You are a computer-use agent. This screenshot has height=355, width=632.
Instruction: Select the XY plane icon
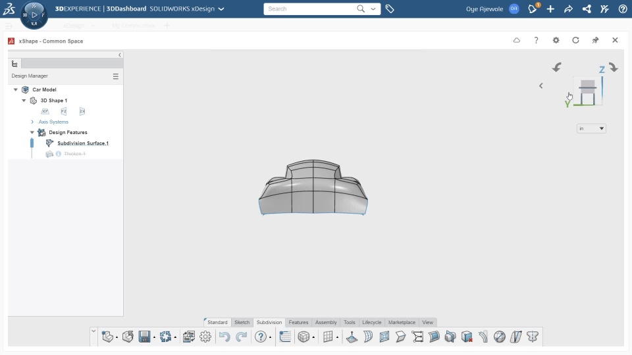[45, 111]
